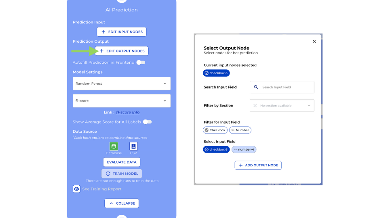Open the f1-score Info link
Viewport: 388px width, 218px height.
(x=128, y=112)
